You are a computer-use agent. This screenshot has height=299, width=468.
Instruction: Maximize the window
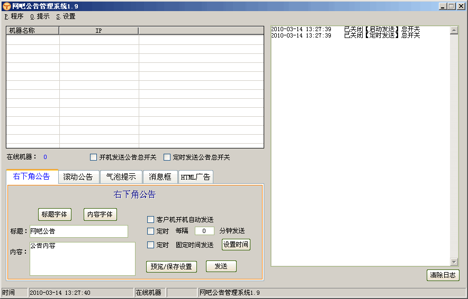[x=452, y=6]
